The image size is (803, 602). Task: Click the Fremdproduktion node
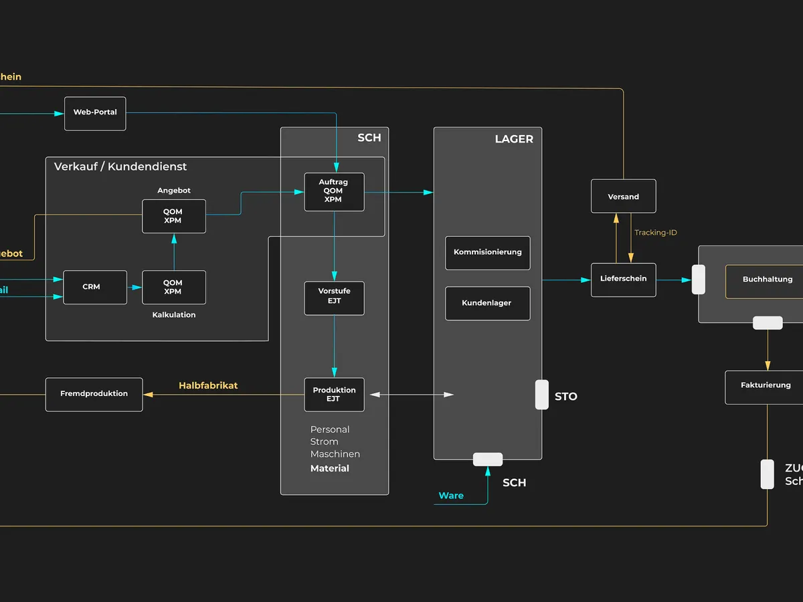click(x=94, y=395)
